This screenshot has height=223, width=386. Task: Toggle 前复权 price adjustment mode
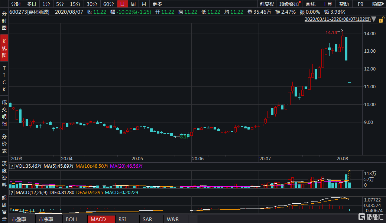coord(267,4)
